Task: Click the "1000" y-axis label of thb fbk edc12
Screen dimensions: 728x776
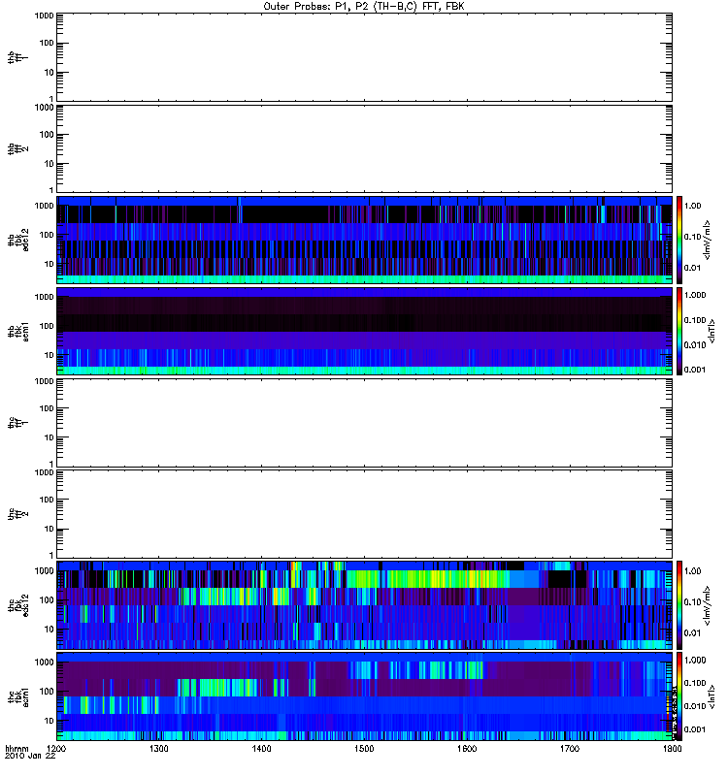Action: click(x=44, y=206)
